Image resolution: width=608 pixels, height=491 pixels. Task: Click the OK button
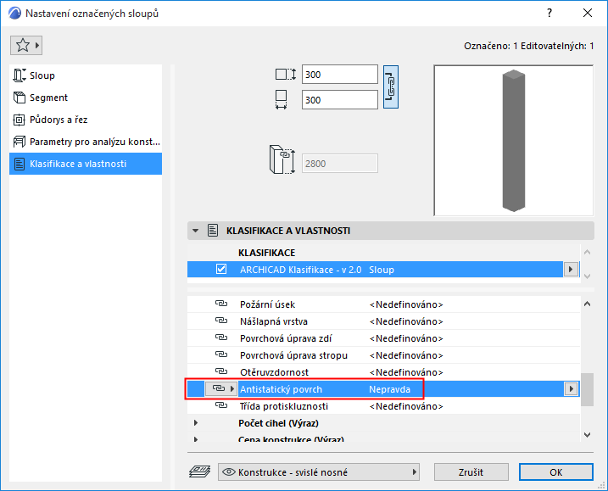point(556,472)
